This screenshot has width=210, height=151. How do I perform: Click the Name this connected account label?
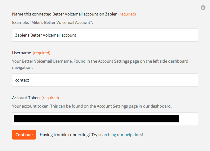pyautogui.click(x=65, y=14)
